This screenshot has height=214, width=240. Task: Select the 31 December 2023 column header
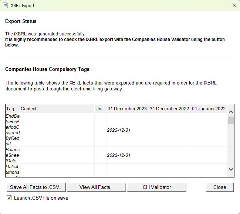pos(128,109)
